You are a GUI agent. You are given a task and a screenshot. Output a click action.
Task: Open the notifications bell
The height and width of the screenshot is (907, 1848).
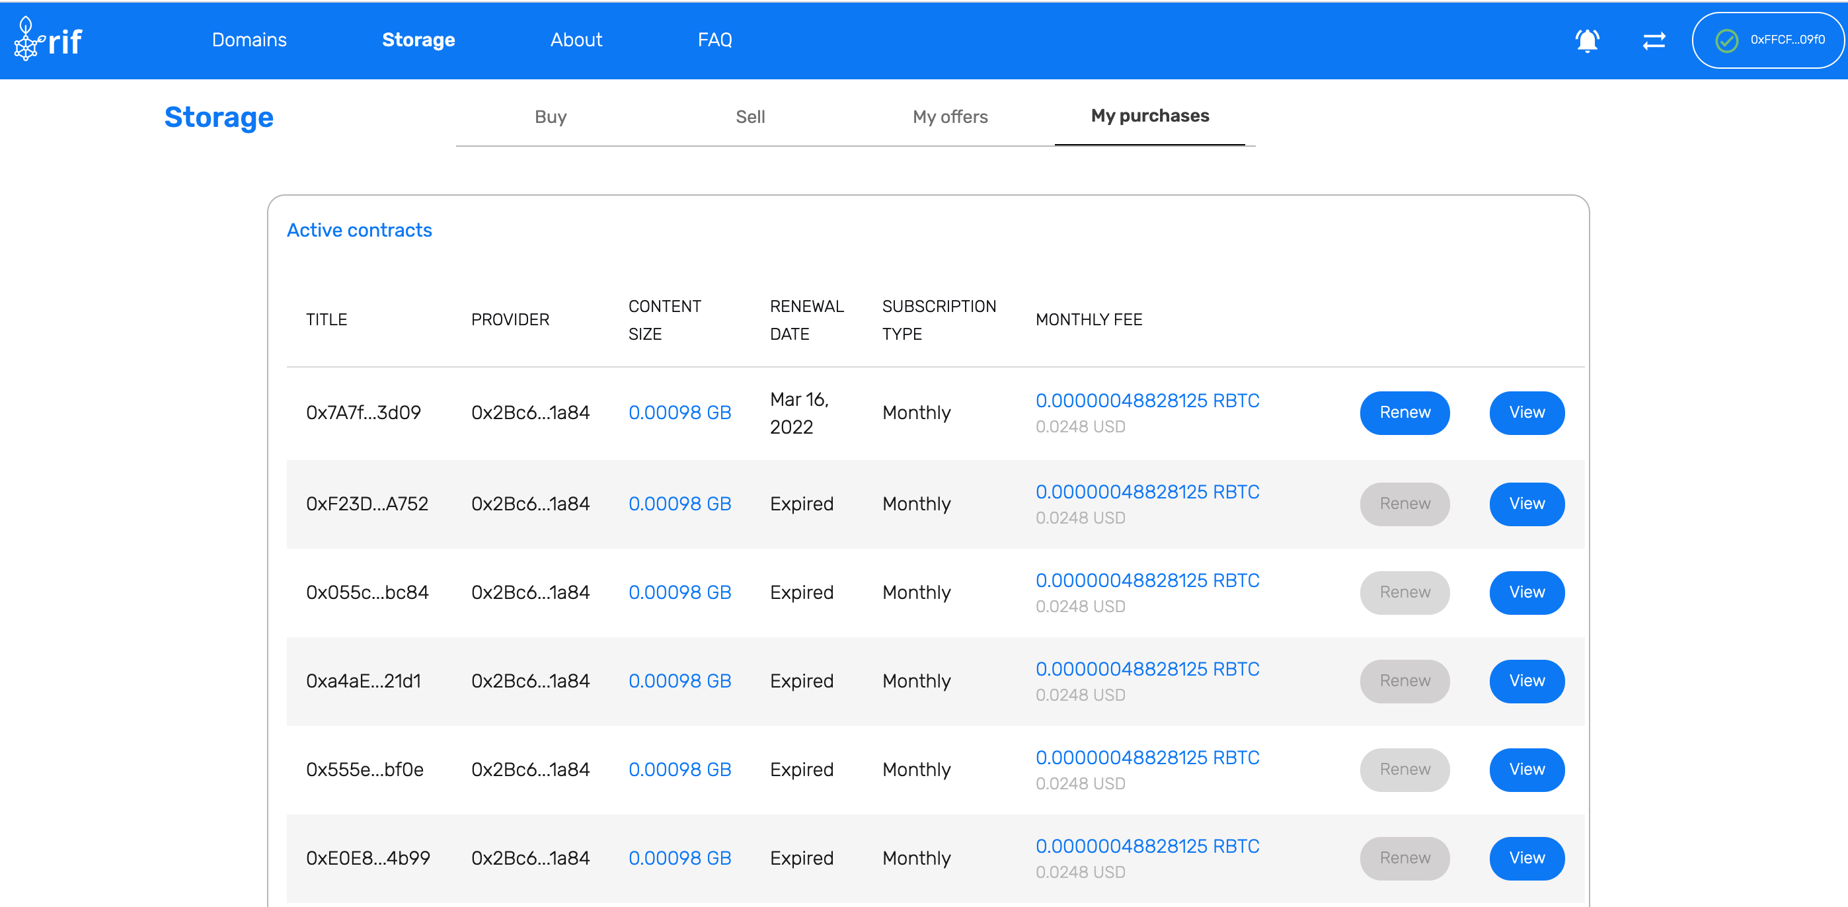coord(1587,40)
